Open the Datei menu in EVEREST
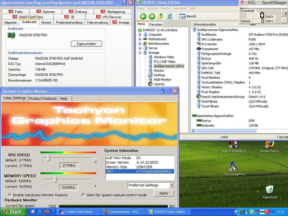The width and height of the screenshot is (288, 216). [x=141, y=8]
